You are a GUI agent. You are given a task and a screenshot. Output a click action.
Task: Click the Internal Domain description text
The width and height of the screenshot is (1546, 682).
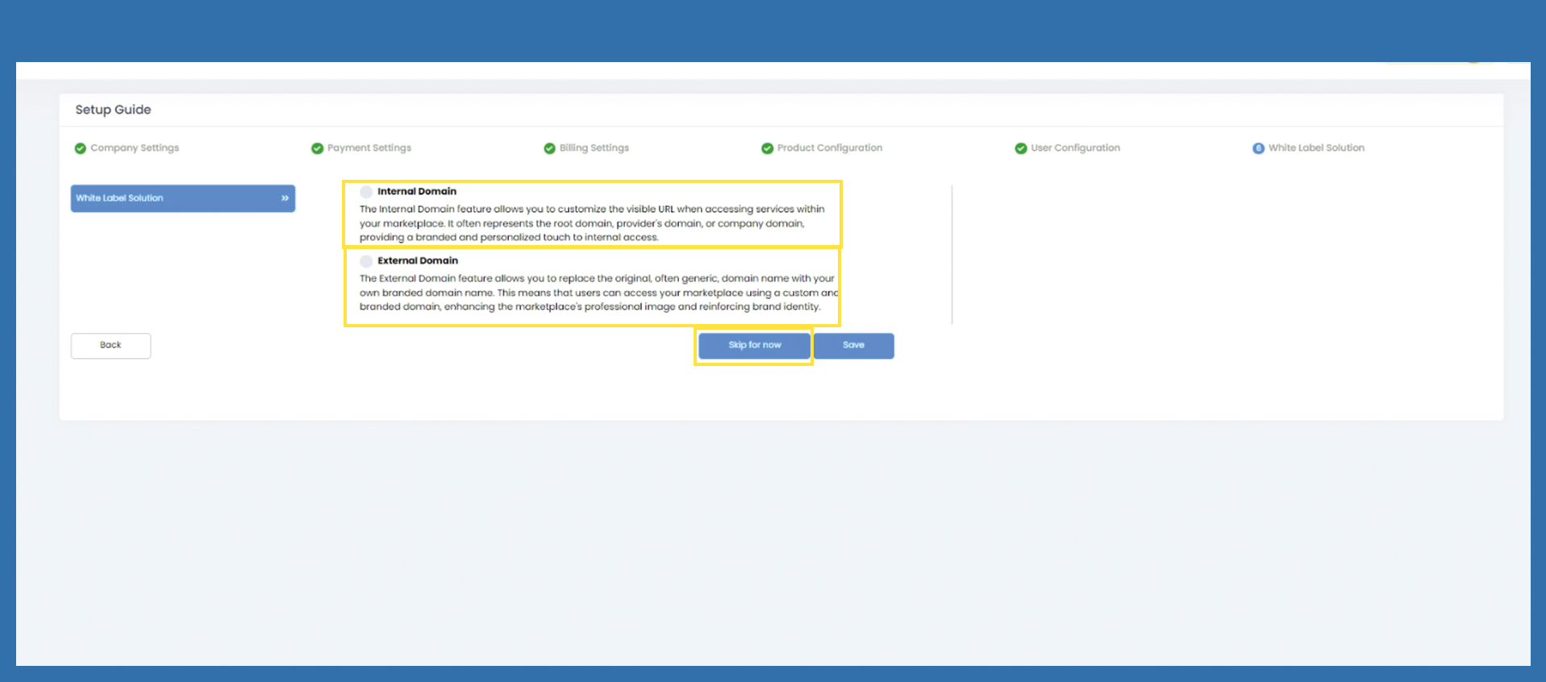click(591, 223)
